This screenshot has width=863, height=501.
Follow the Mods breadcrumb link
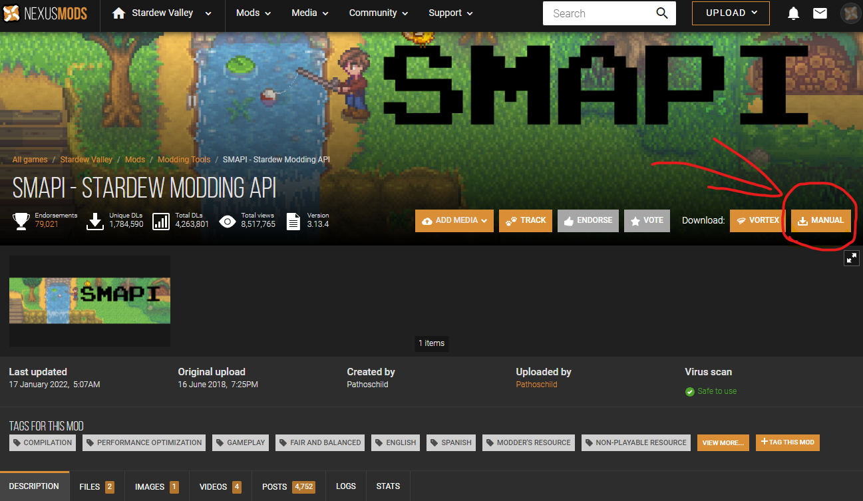pos(135,160)
